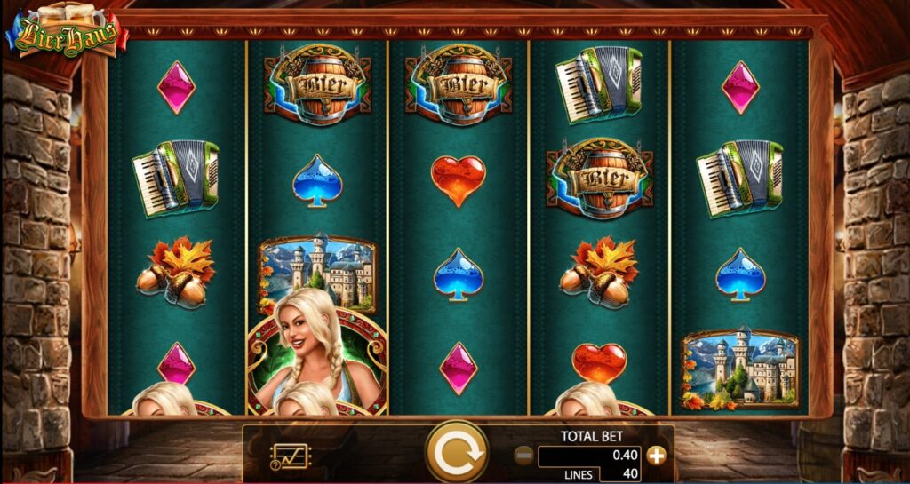Image resolution: width=910 pixels, height=484 pixels.
Task: Click the accordion symbol on the first reel
Action: click(x=176, y=179)
